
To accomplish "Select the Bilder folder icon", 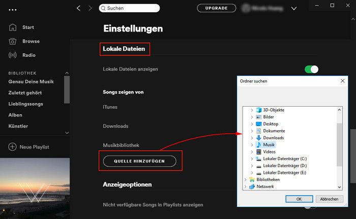I will click(258, 117).
